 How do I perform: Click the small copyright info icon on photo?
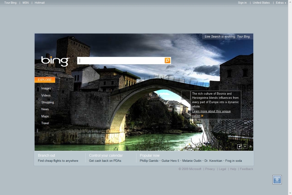[x=251, y=146]
